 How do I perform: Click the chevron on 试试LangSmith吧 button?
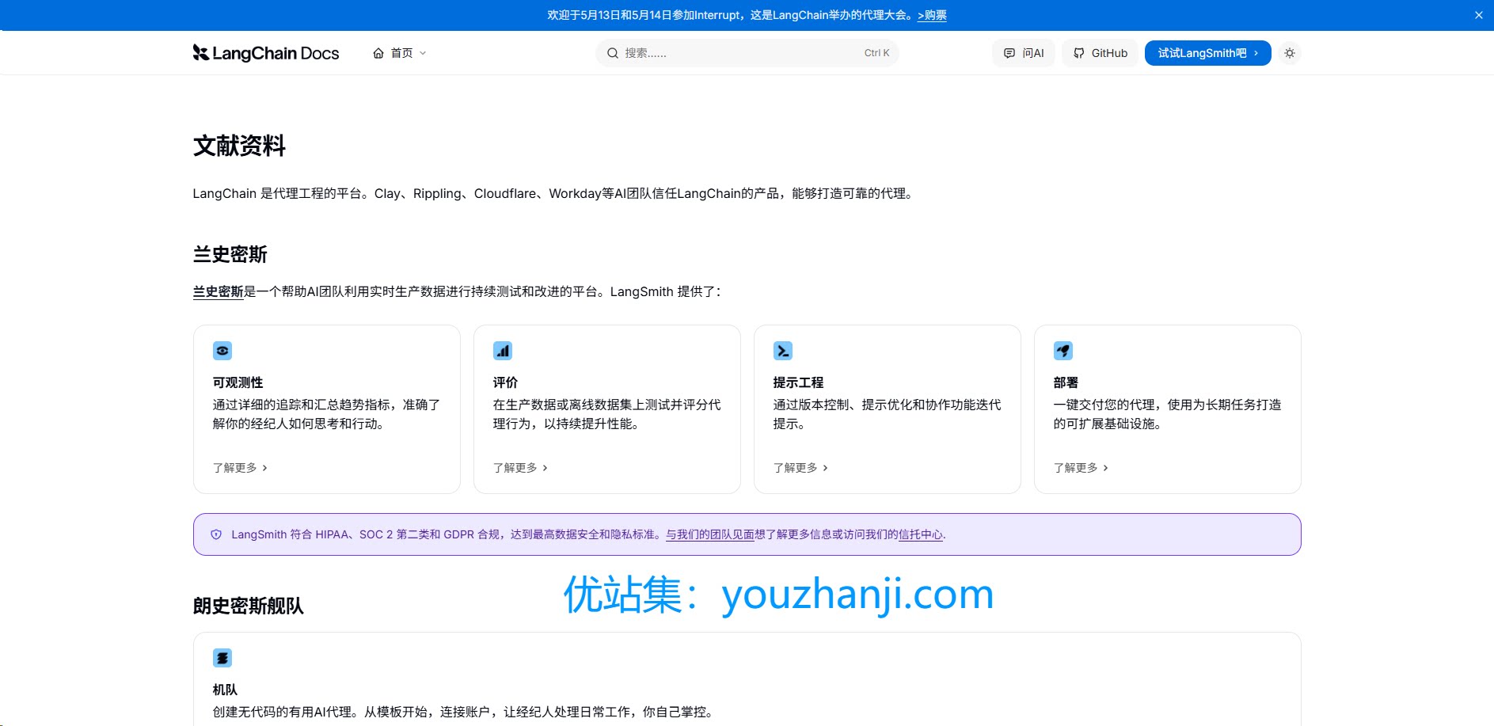coord(1256,52)
